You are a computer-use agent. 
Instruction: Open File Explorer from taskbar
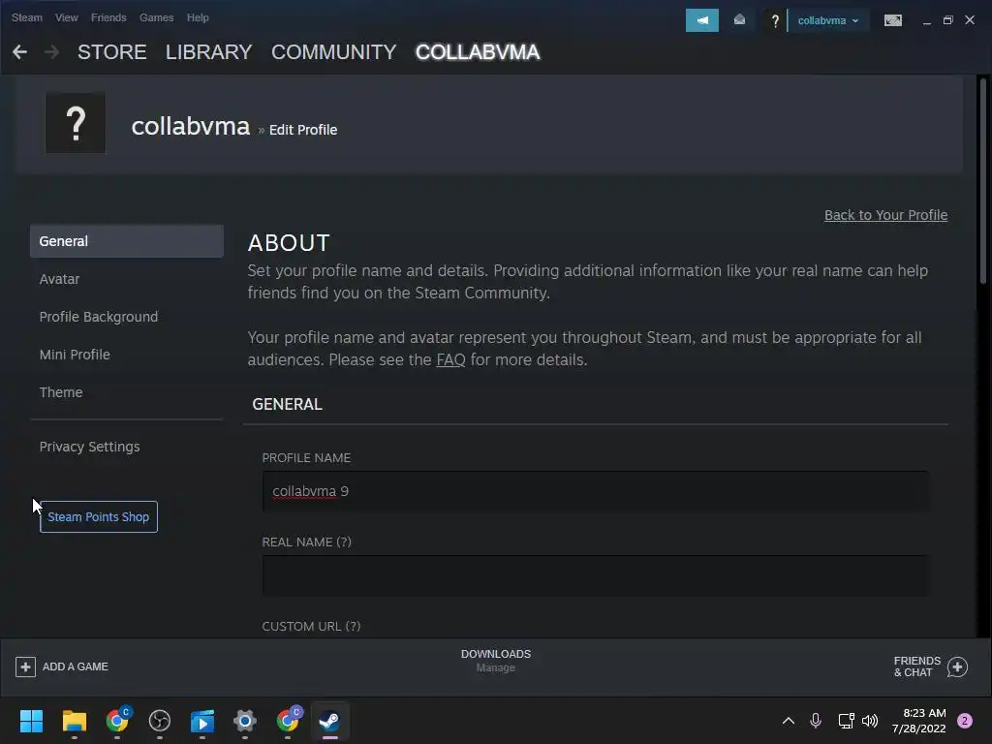(74, 721)
